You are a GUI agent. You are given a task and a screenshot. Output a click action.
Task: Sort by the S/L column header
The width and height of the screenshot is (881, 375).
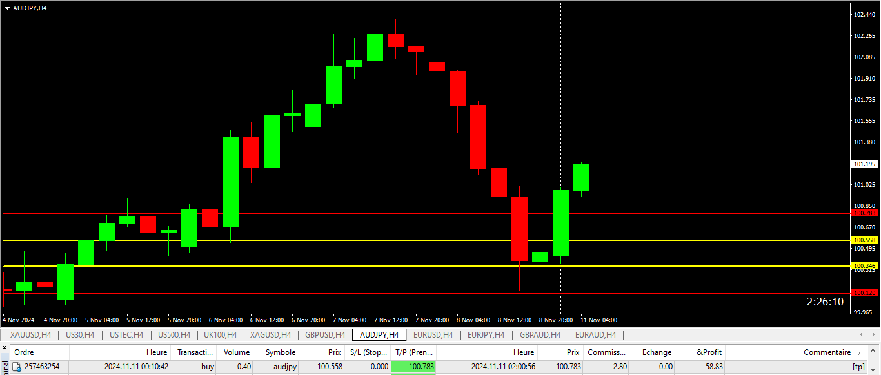click(368, 352)
